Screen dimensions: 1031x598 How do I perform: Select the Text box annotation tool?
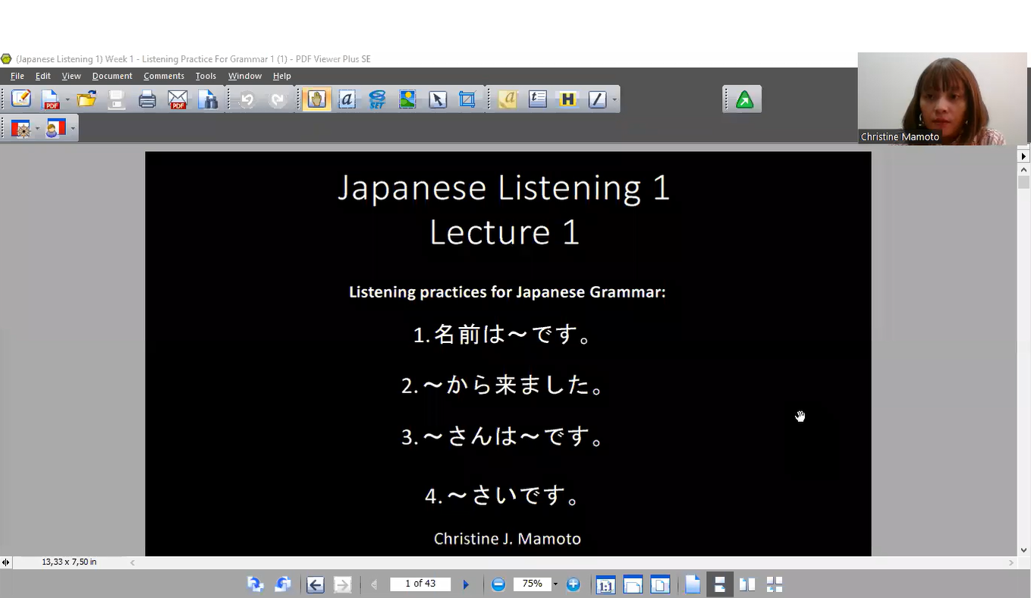(538, 99)
